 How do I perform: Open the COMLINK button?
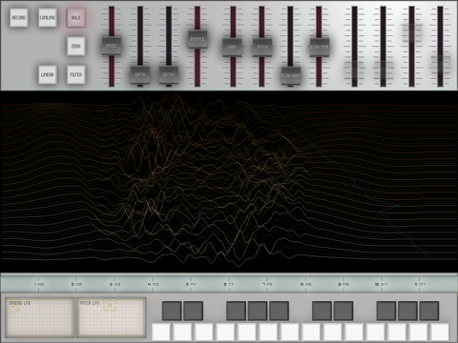tap(48, 18)
